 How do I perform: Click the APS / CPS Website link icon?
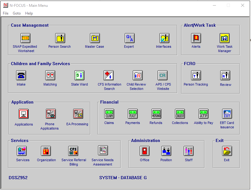click(x=163, y=75)
